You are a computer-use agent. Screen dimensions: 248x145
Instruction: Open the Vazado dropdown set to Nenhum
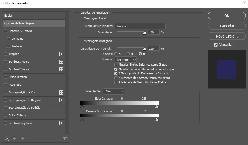125,60
